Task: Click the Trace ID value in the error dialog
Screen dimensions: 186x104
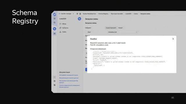Action: (x=102, y=45)
